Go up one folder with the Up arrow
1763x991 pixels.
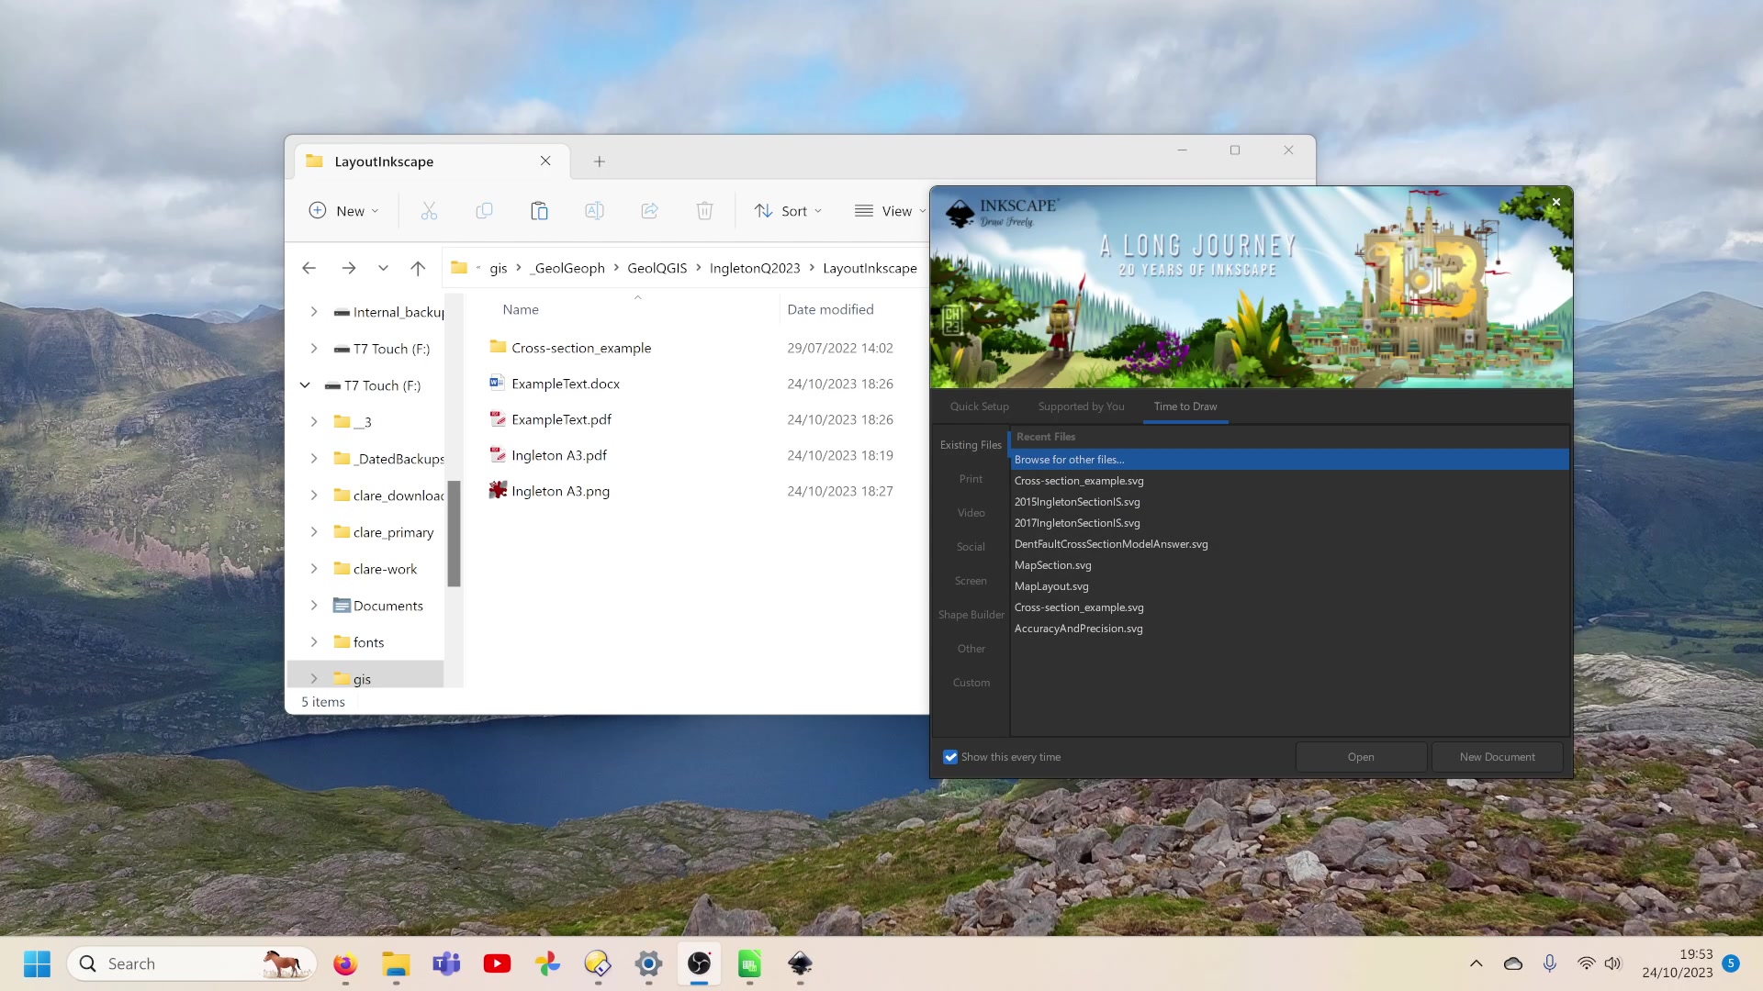[x=418, y=268]
